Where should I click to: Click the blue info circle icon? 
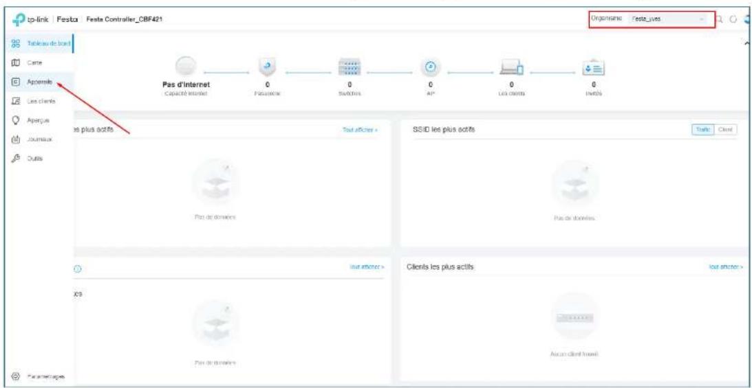pos(78,269)
